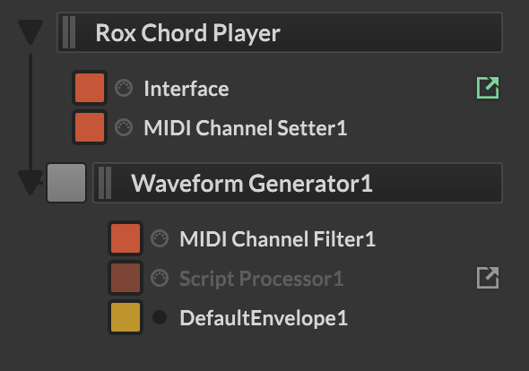
Task: Collapse Waveform Generator1 with its triangle arrow
Action: pyautogui.click(x=30, y=183)
